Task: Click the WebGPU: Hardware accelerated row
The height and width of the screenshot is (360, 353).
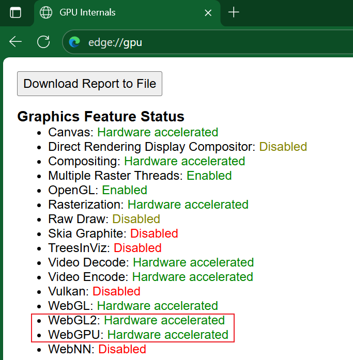Action: pyautogui.click(x=138, y=335)
